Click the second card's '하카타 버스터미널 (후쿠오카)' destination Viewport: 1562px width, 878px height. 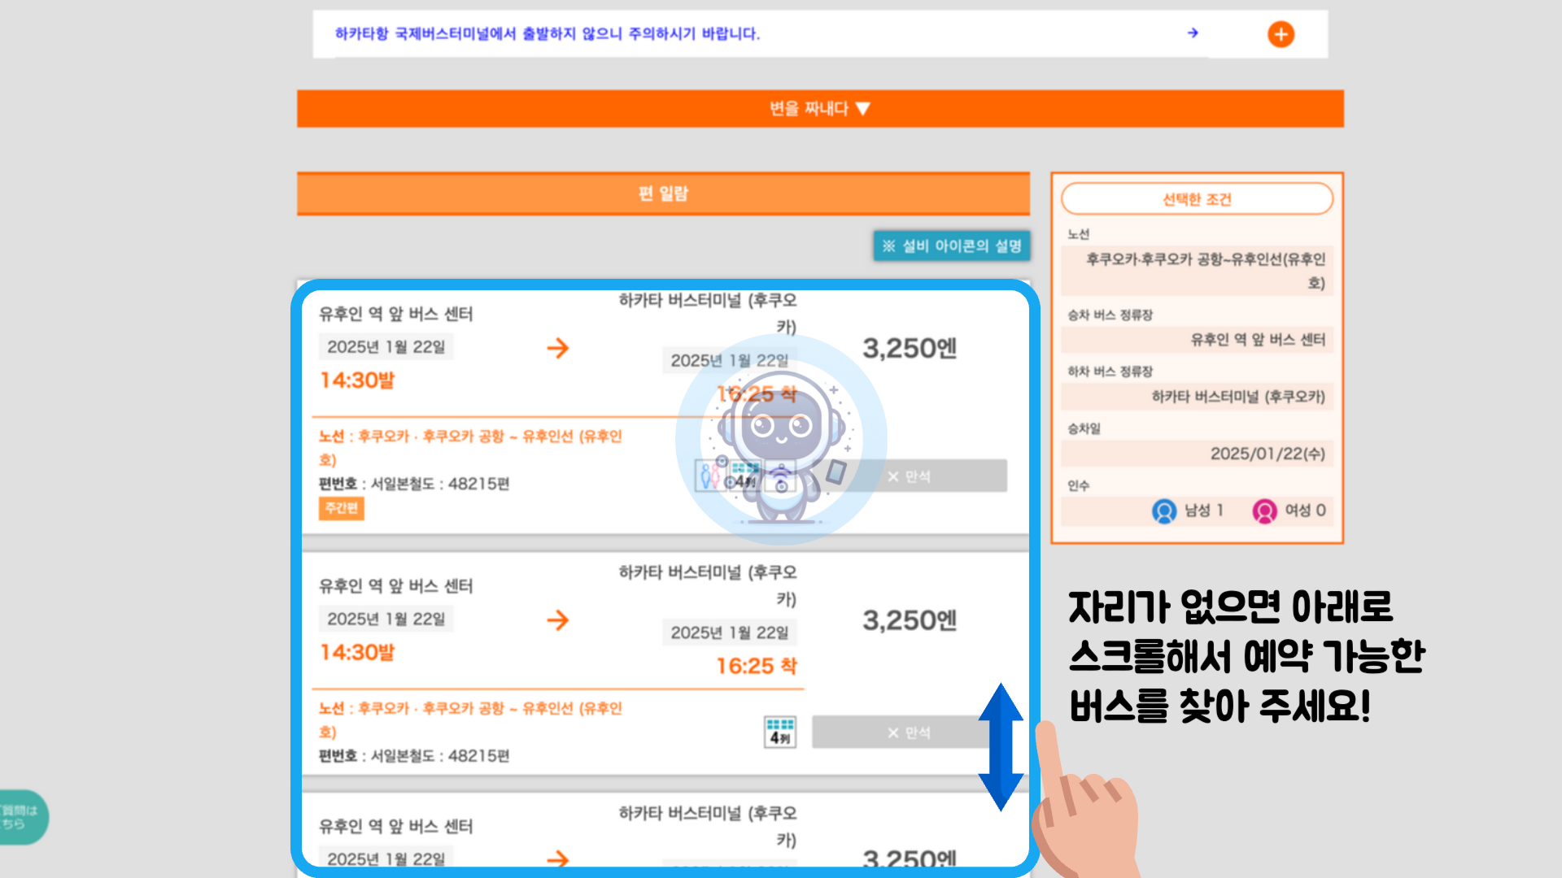coord(708,585)
